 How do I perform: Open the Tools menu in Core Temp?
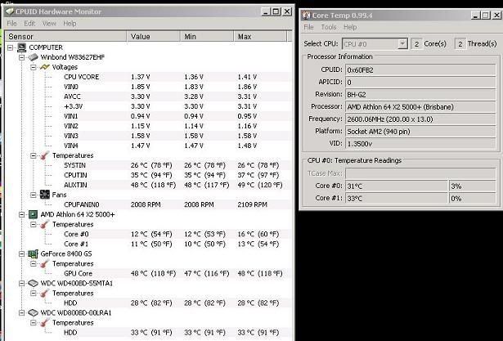point(329,27)
